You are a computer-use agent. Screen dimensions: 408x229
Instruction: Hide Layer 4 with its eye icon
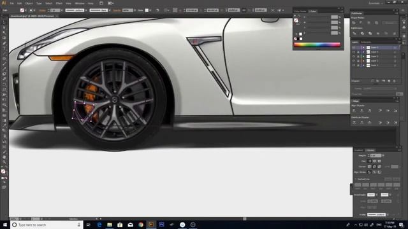pos(353,52)
